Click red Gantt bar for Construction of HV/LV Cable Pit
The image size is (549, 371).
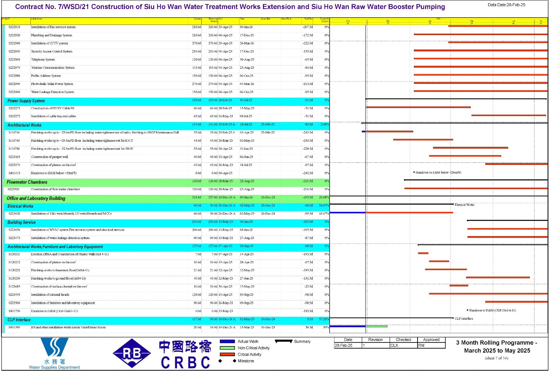click(x=418, y=107)
